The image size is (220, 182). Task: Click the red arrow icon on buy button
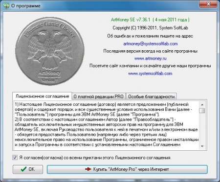[88, 169]
